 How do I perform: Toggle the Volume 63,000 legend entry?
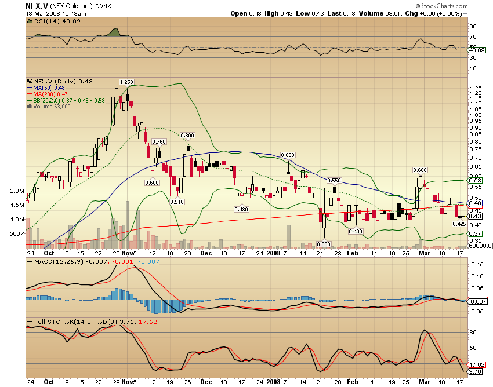pos(52,107)
